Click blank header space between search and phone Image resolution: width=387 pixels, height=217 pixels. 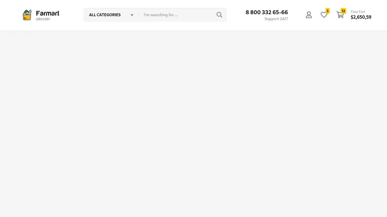[236, 15]
